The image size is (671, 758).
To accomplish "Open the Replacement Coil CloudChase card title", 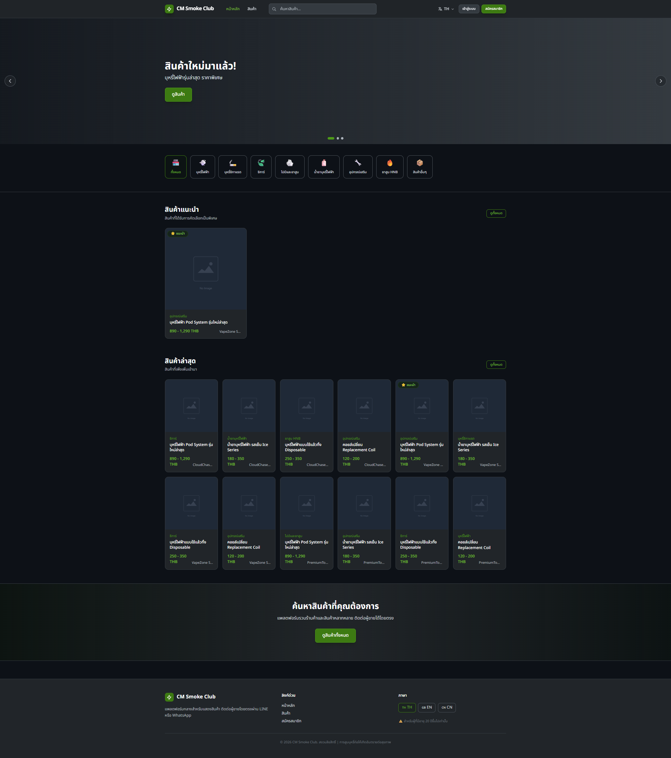I will [359, 447].
